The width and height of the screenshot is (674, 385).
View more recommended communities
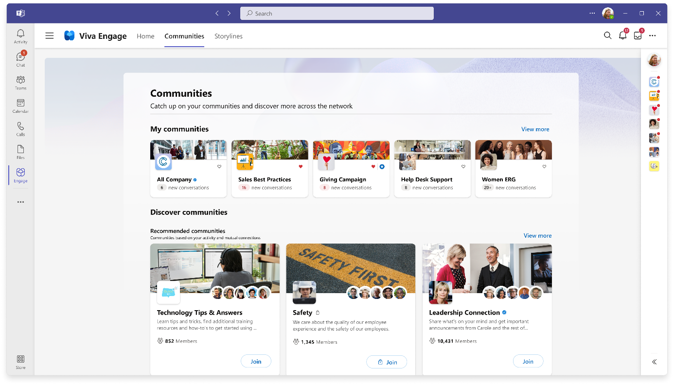pos(537,235)
